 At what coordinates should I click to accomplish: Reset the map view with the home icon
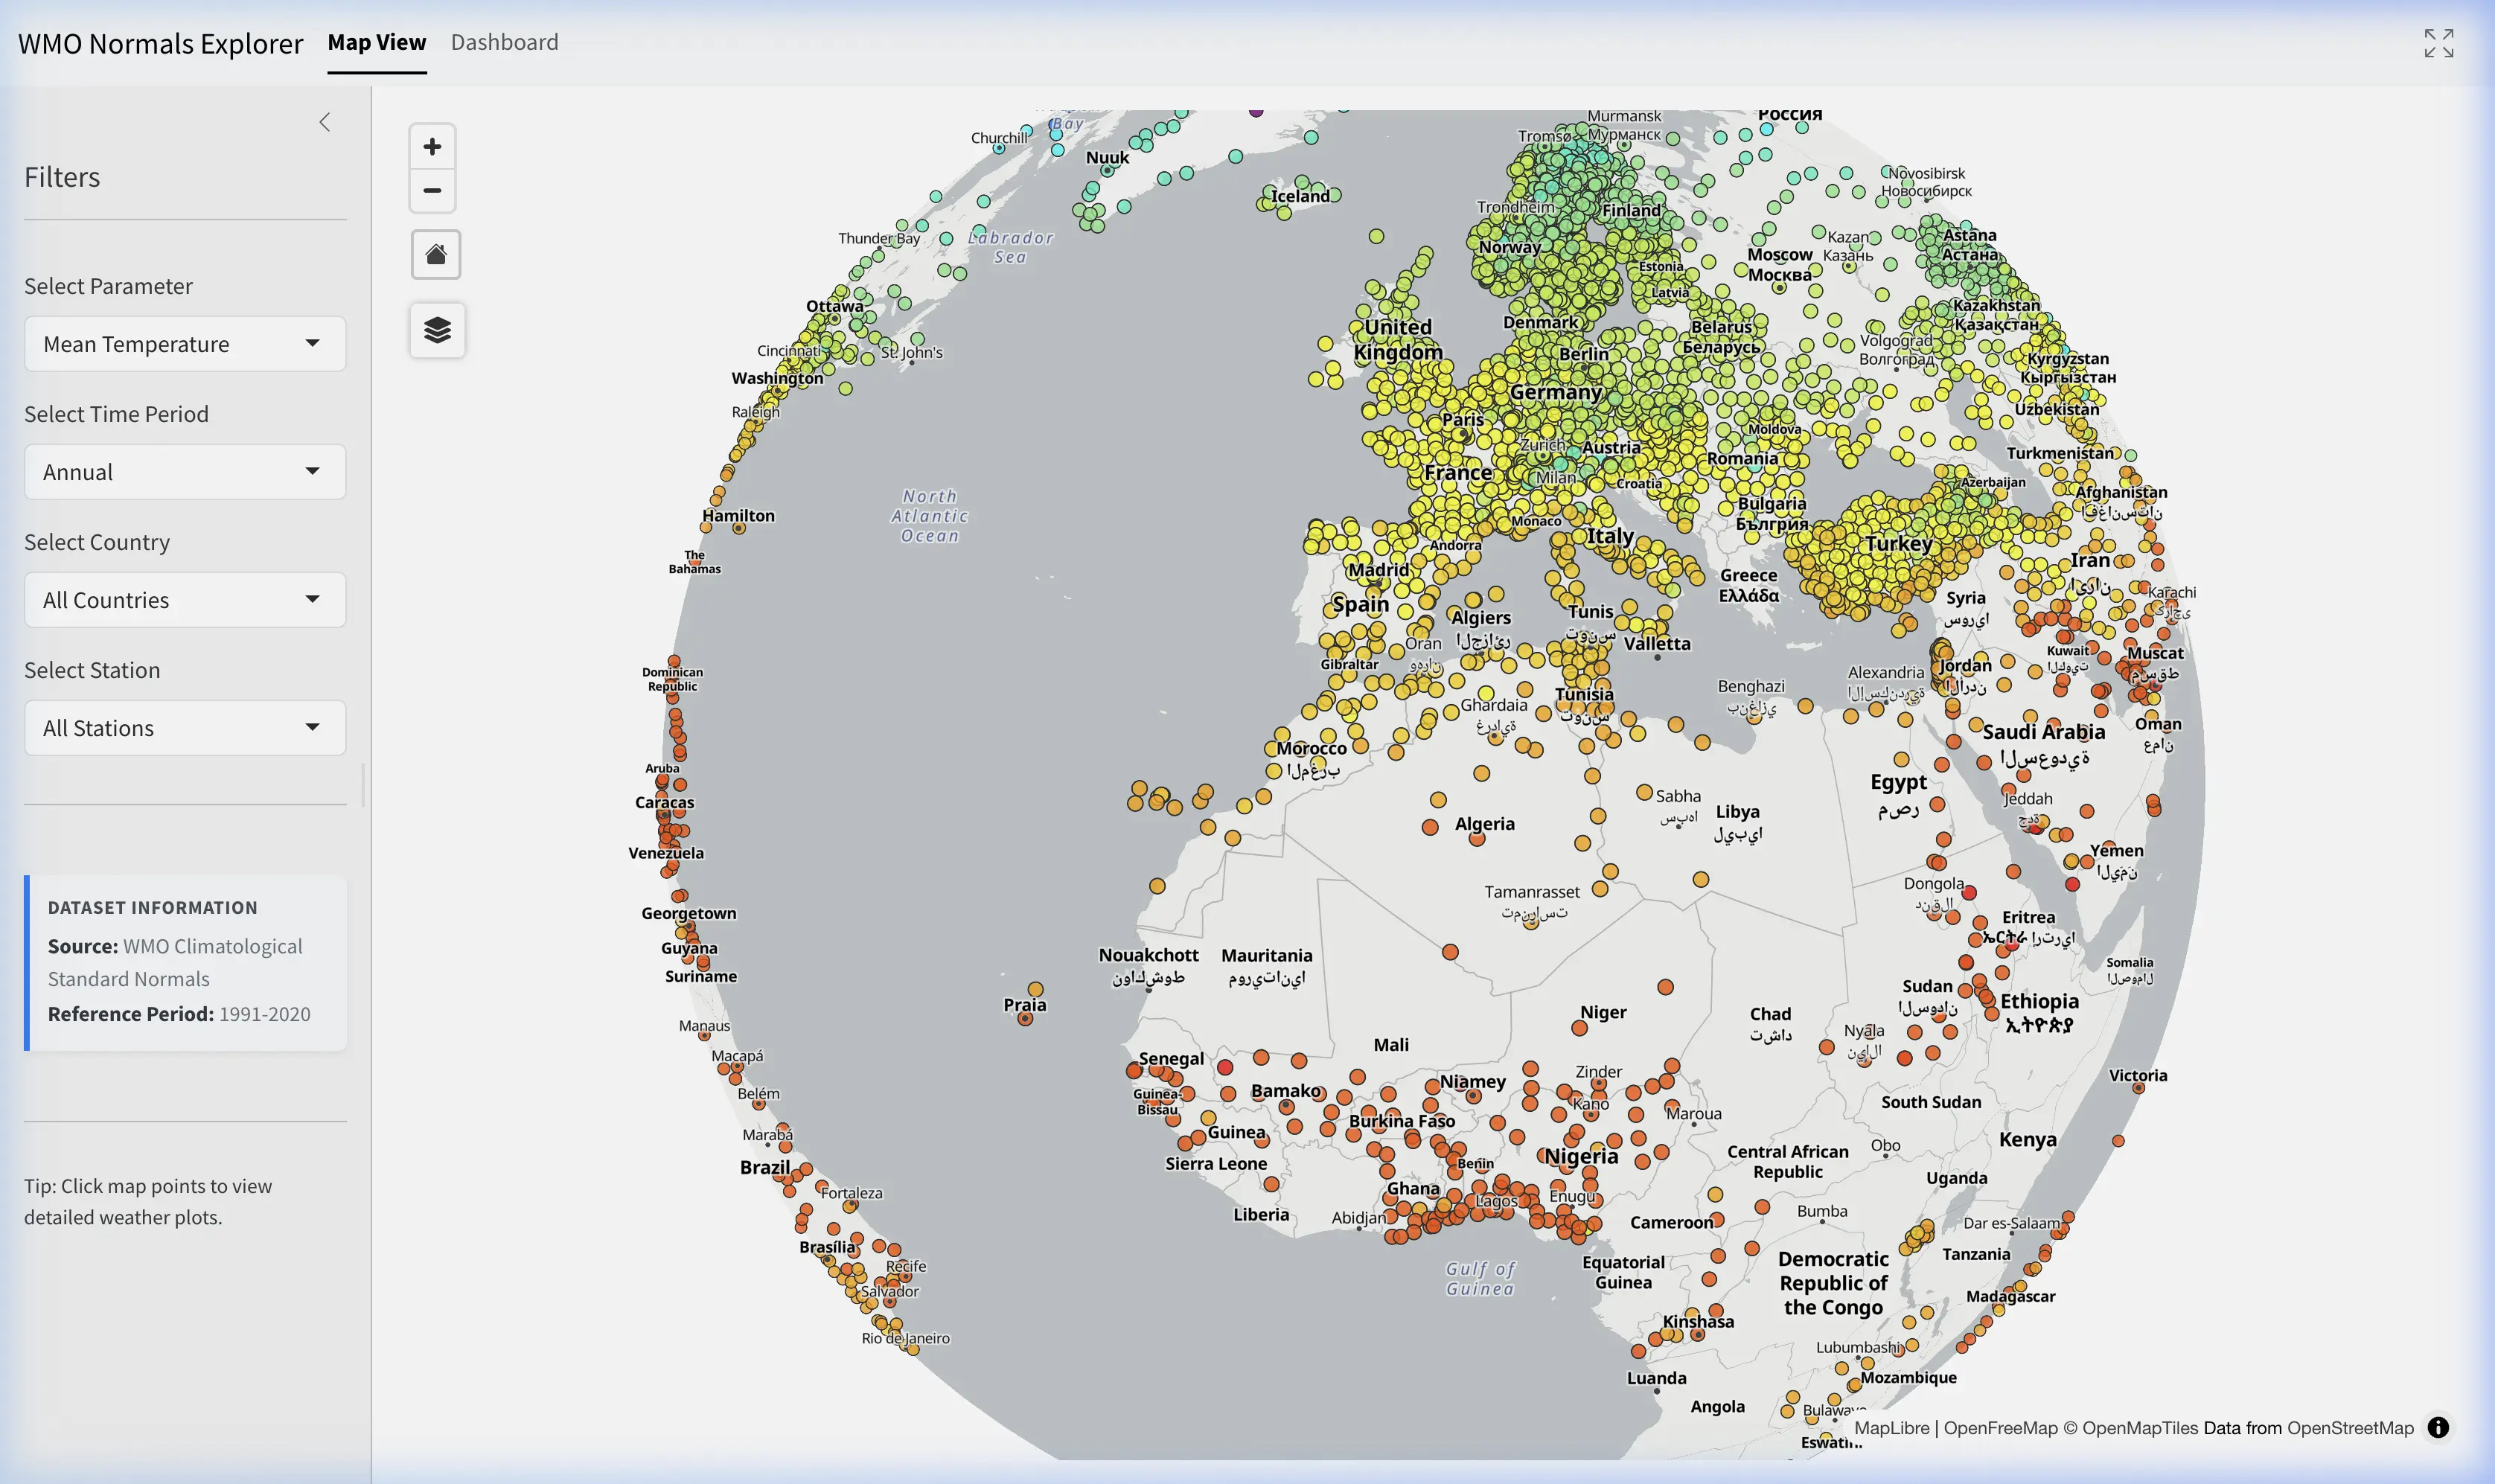pos(436,254)
